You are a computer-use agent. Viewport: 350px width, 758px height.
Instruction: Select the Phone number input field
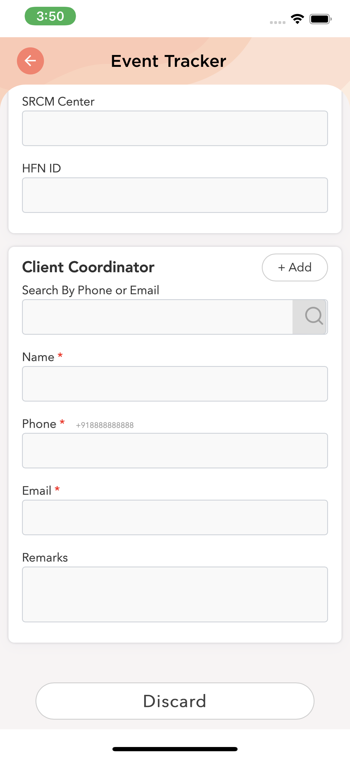pyautogui.click(x=175, y=451)
